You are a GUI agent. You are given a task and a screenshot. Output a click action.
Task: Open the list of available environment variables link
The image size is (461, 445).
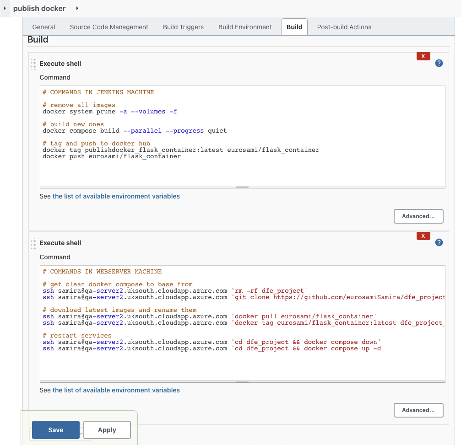116,196
